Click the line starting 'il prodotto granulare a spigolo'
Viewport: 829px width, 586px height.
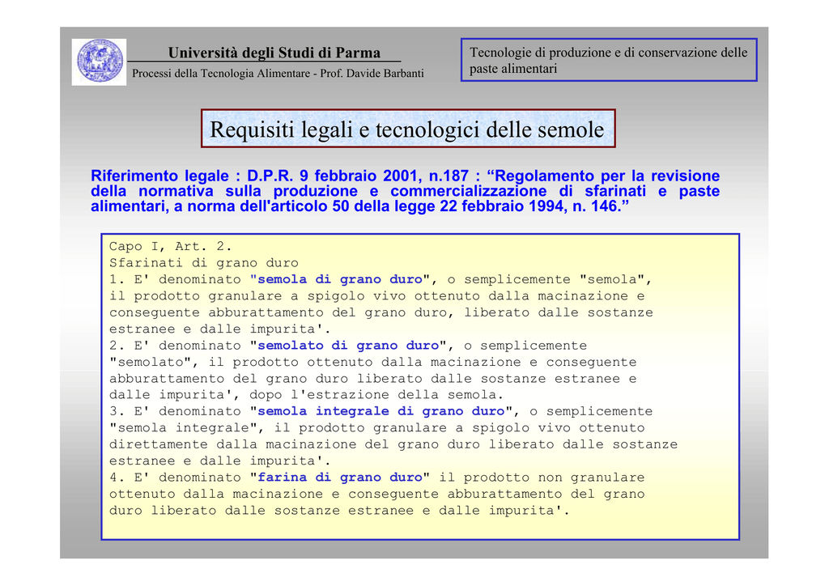pos(376,296)
